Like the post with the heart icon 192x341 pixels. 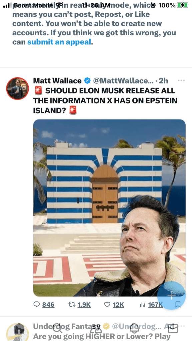107,305
